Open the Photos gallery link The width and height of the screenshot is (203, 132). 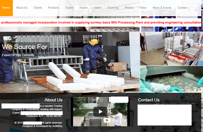click(x=129, y=8)
